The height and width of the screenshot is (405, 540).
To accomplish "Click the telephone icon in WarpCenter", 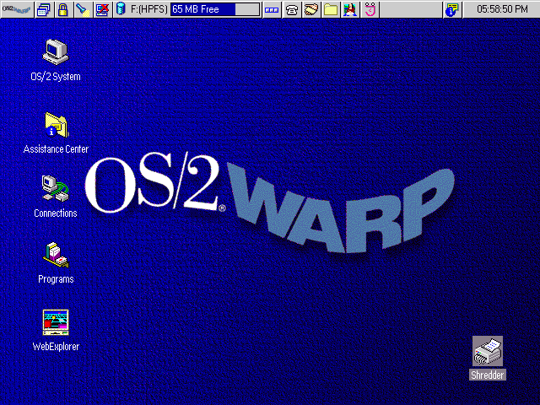I will point(291,9).
